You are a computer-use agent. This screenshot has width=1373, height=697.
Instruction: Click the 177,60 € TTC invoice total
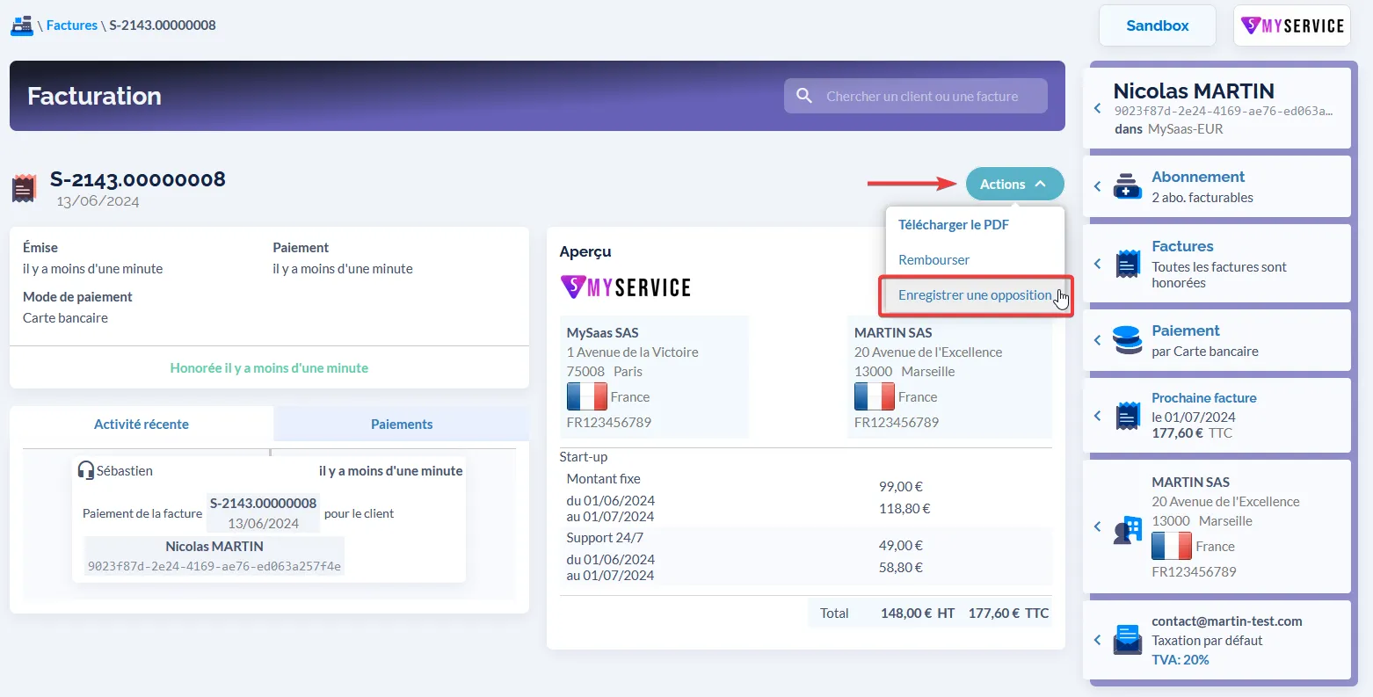[1008, 614]
